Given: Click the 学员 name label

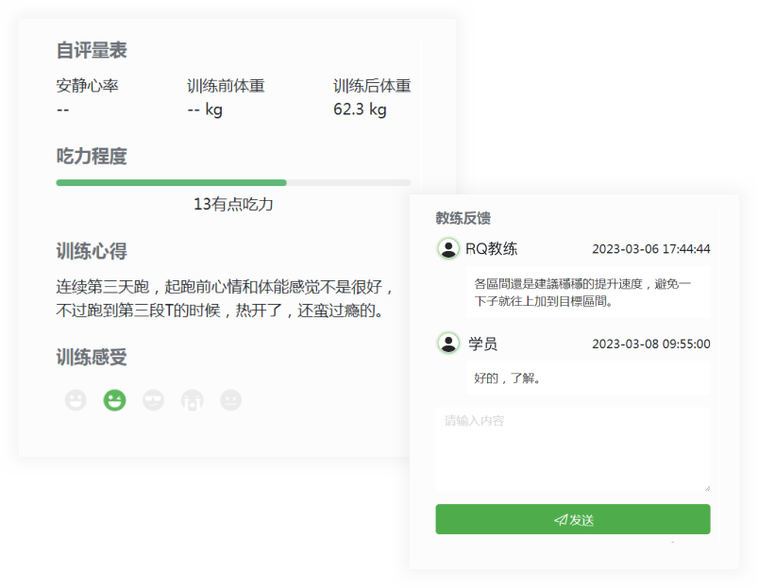Looking at the screenshot, I should pyautogui.click(x=482, y=344).
